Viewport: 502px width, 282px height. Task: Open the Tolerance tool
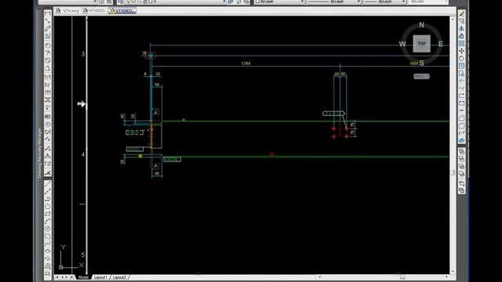[48, 117]
